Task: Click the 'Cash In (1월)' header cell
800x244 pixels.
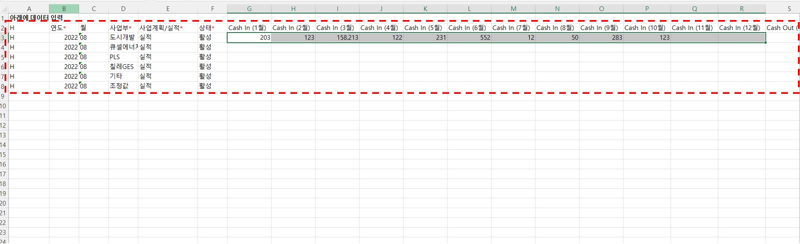Action: point(249,28)
